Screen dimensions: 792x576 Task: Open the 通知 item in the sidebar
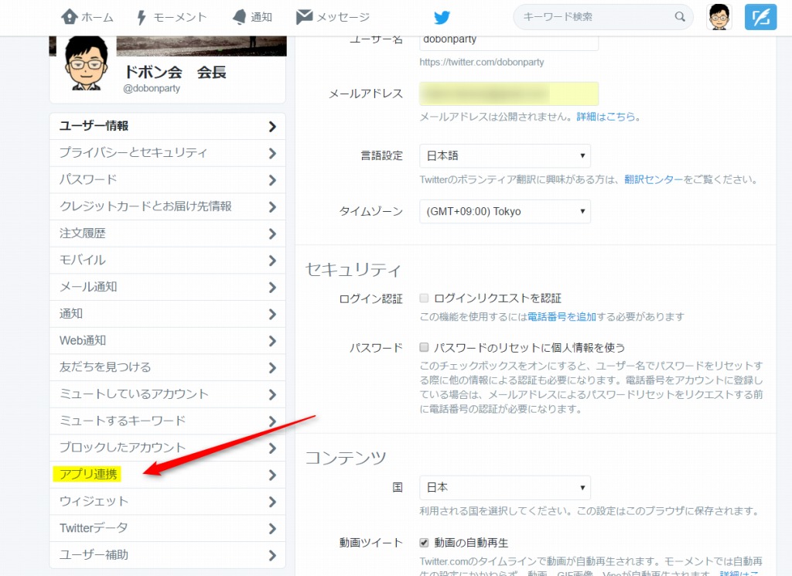[x=167, y=313]
